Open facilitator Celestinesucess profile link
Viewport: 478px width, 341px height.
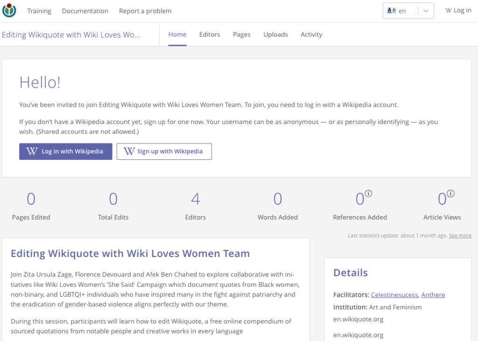tap(394, 295)
